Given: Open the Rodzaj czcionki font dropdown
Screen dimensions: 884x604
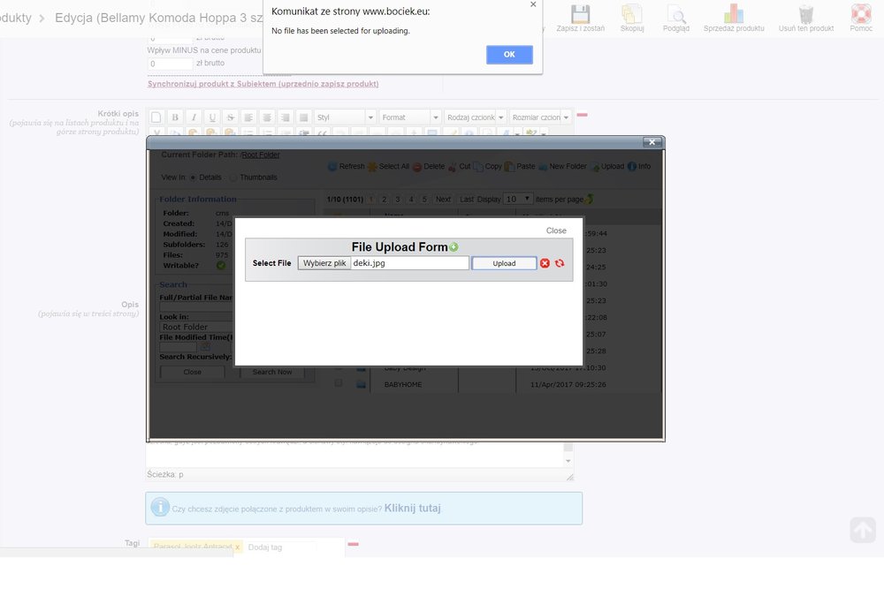Looking at the screenshot, I should click(476, 117).
